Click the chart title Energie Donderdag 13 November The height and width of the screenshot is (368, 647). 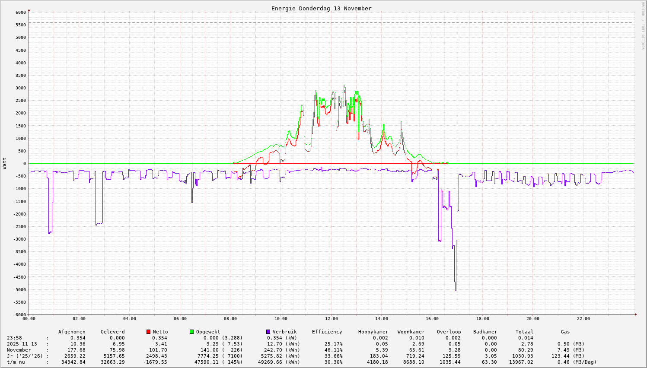click(x=321, y=8)
